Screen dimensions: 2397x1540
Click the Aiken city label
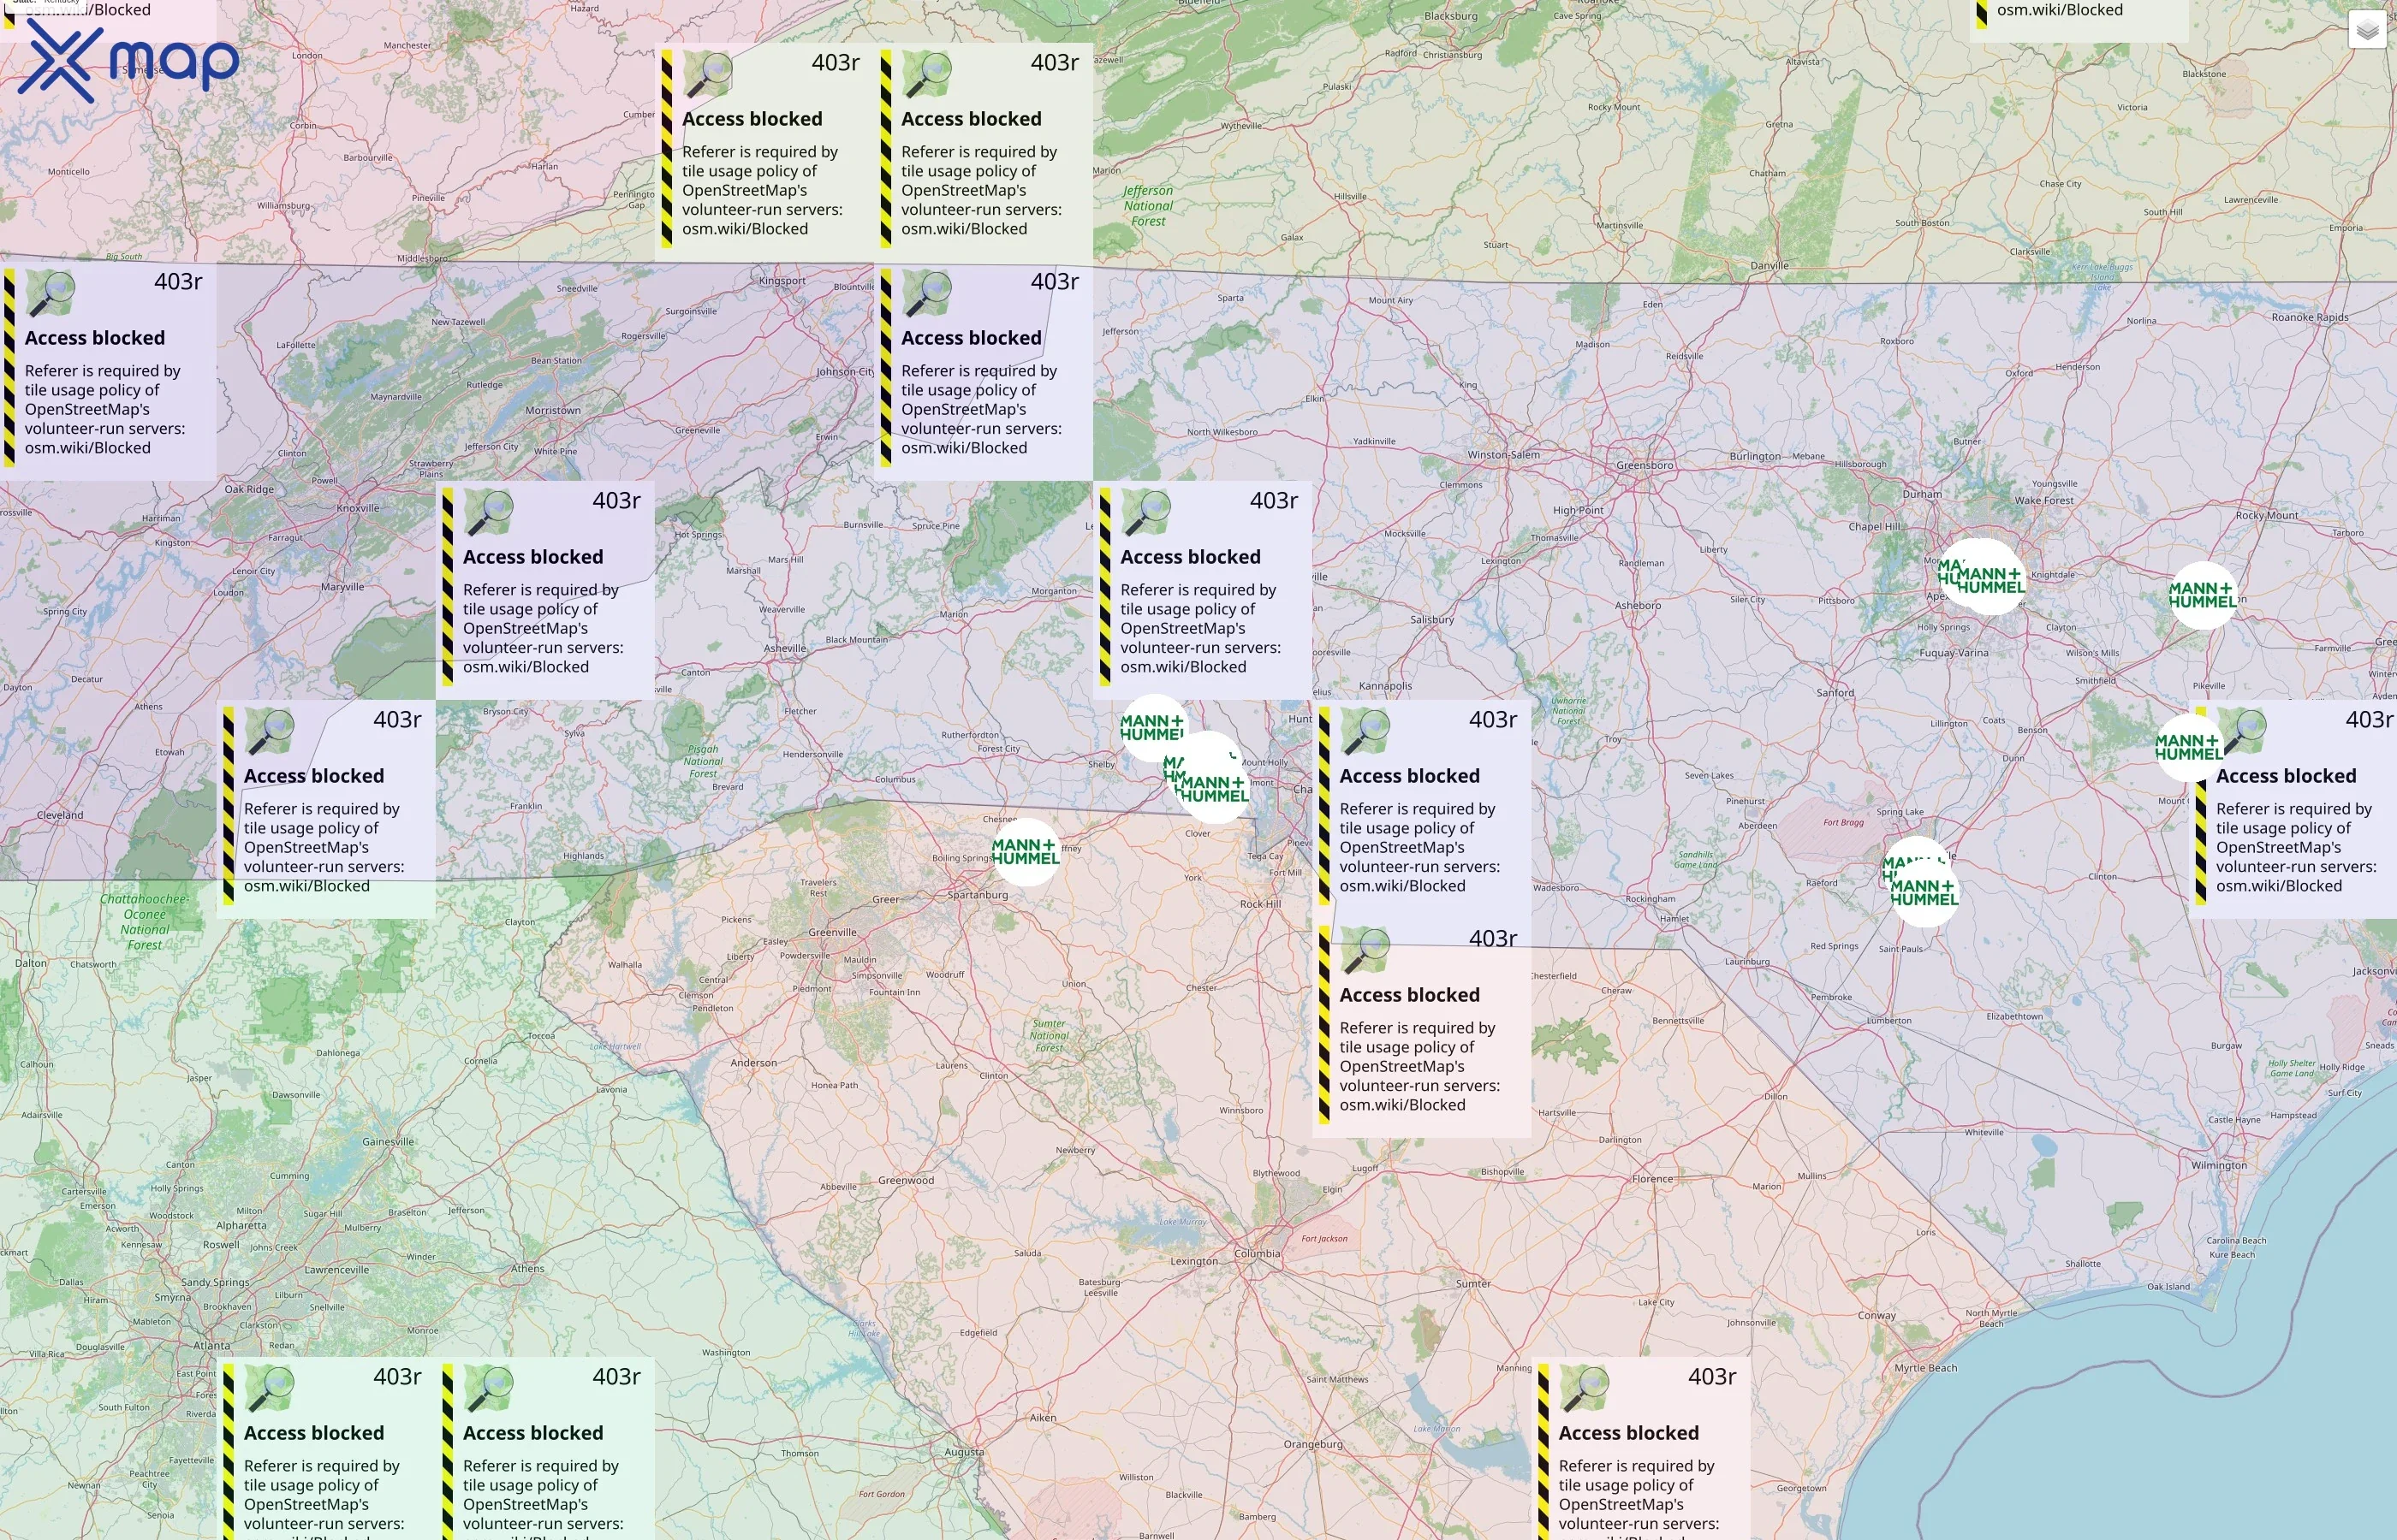(1043, 1418)
